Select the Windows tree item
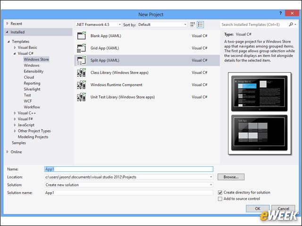Image resolution: width=302 pixels, height=226 pixels. tap(32, 65)
